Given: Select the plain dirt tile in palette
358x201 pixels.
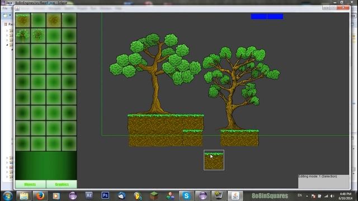Looking at the screenshot, I should tap(54, 20).
